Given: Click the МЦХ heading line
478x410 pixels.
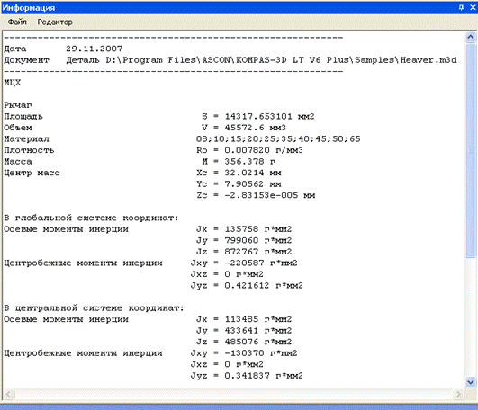Looking at the screenshot, I should (x=13, y=83).
